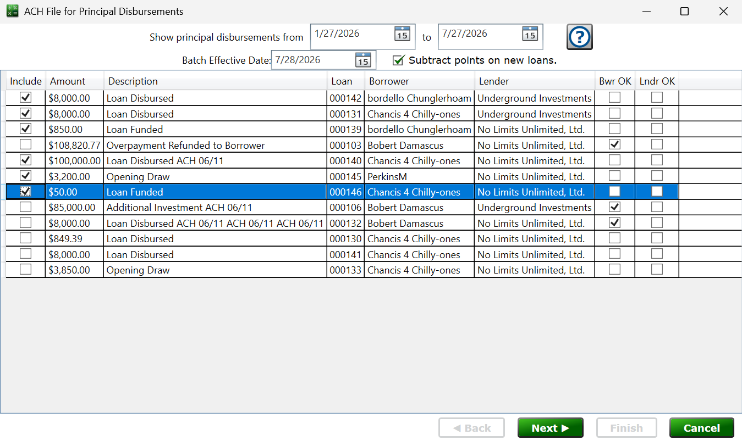Toggle Bwr OK for loan 000103
Image resolution: width=742 pixels, height=446 pixels.
coord(615,145)
